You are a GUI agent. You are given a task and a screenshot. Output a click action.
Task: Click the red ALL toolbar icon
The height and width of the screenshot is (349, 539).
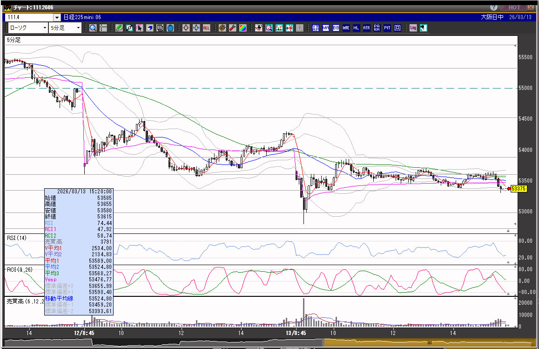click(x=206, y=28)
